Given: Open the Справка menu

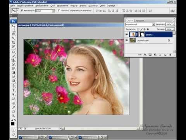Looking at the screenshot, I should tap(111, 6).
